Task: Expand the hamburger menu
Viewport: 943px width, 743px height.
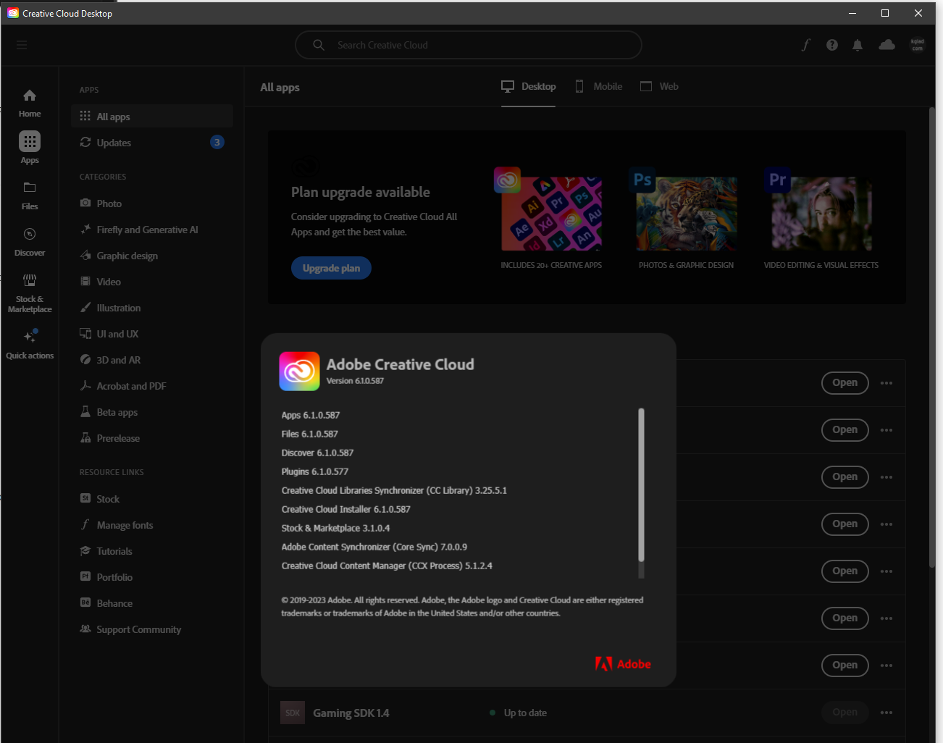Action: coord(21,44)
